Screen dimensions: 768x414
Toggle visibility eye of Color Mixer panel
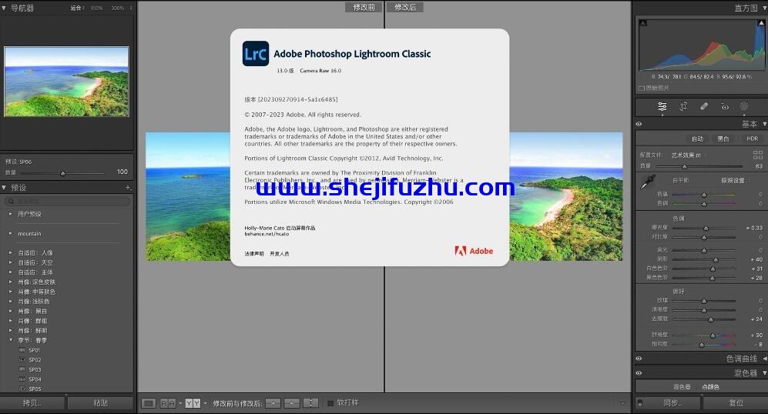pos(639,373)
